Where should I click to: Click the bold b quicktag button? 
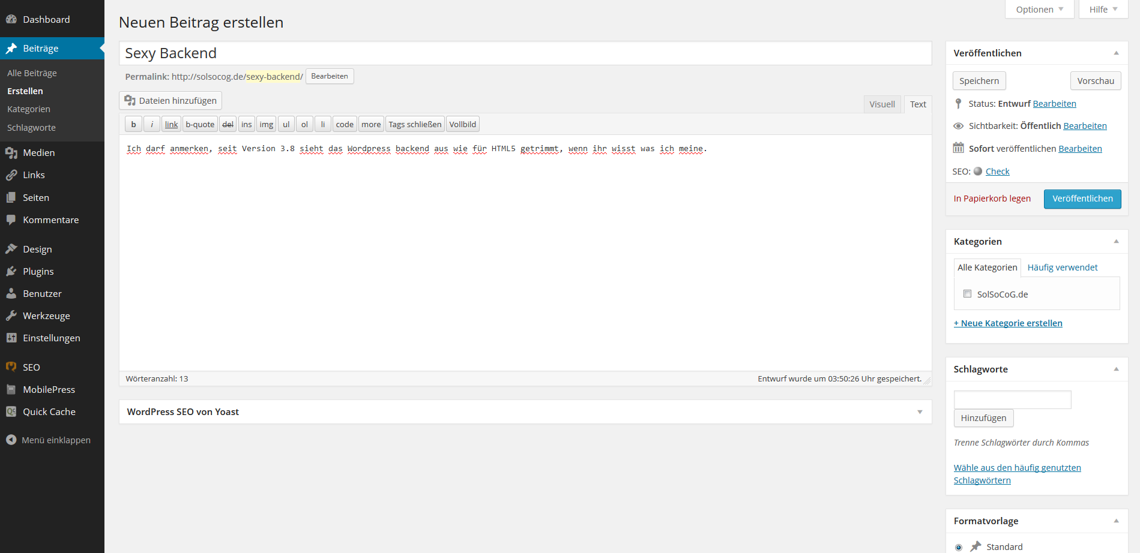pyautogui.click(x=133, y=124)
